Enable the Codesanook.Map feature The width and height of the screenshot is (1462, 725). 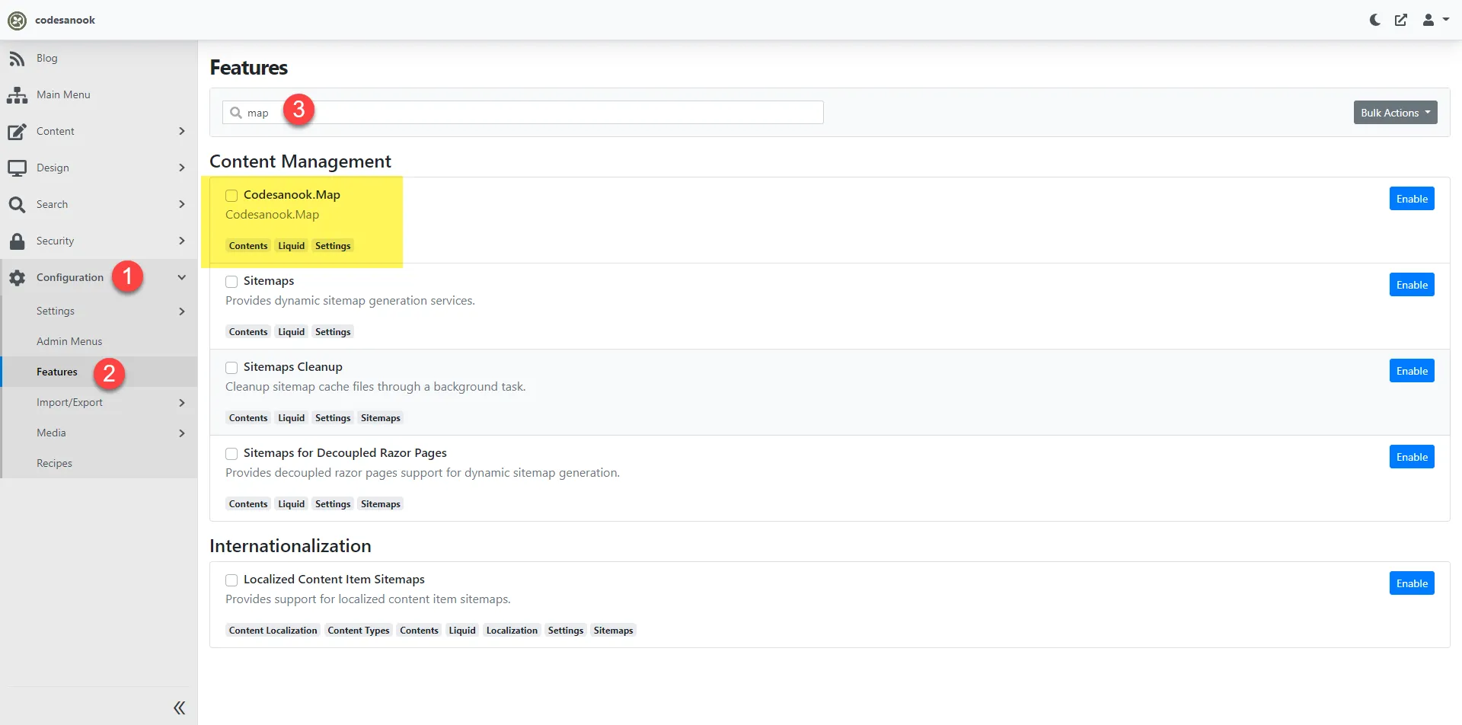pyautogui.click(x=1412, y=199)
